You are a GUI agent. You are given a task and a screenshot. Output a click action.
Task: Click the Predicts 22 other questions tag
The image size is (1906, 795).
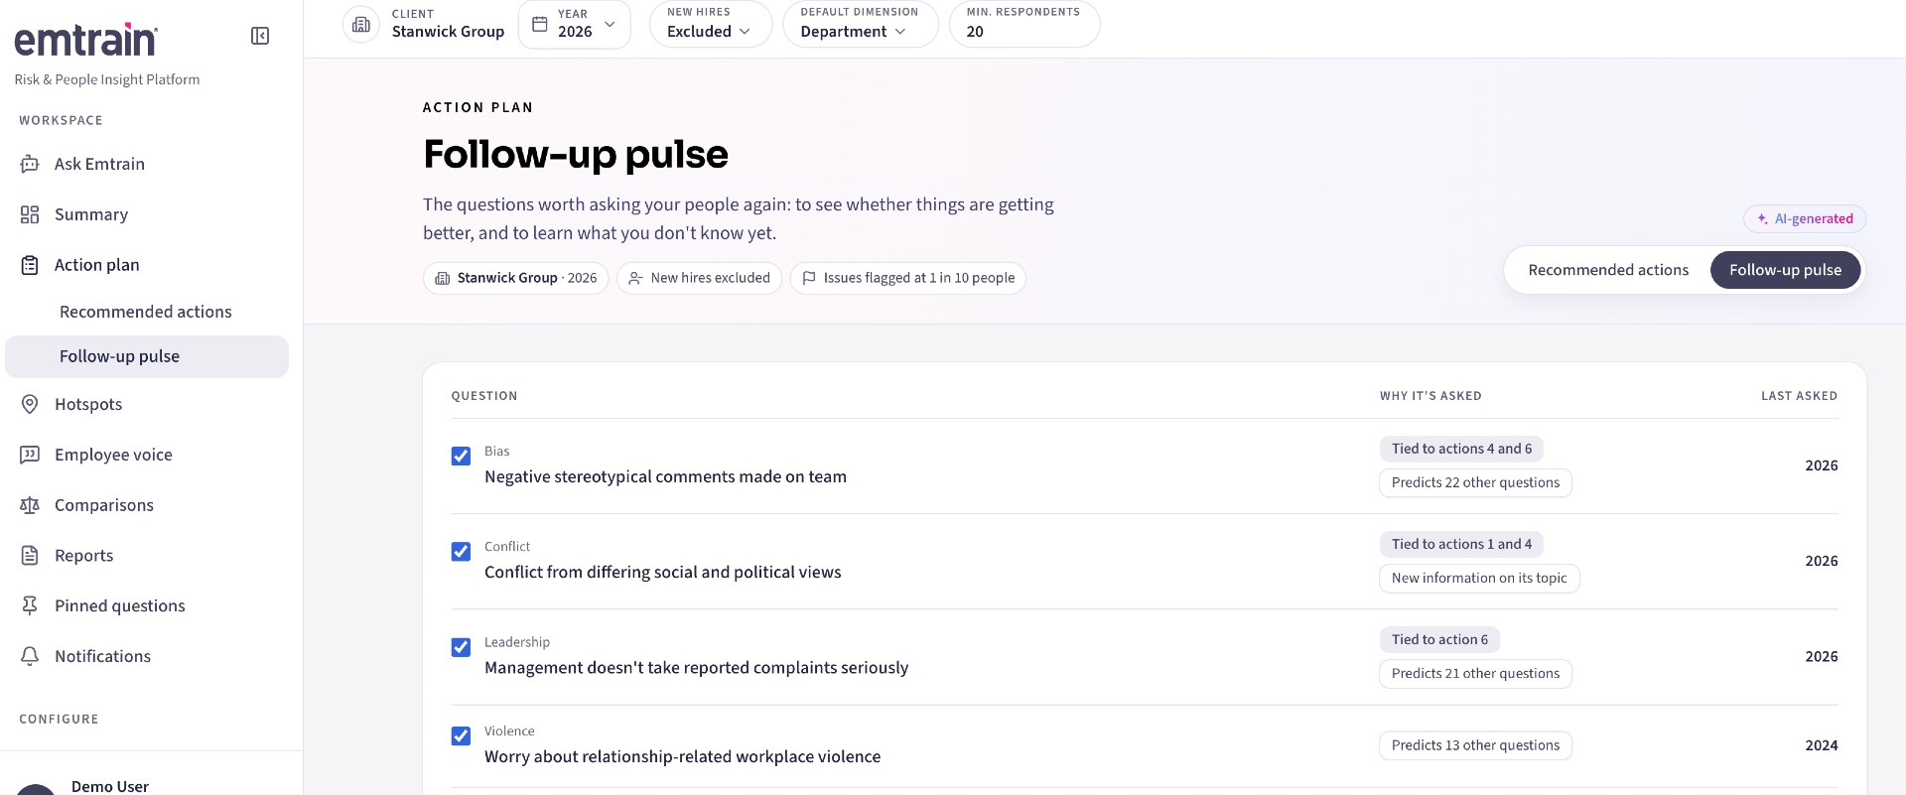click(1475, 482)
